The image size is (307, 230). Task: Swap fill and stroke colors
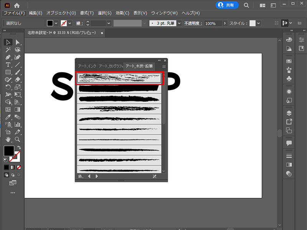pos(19,148)
